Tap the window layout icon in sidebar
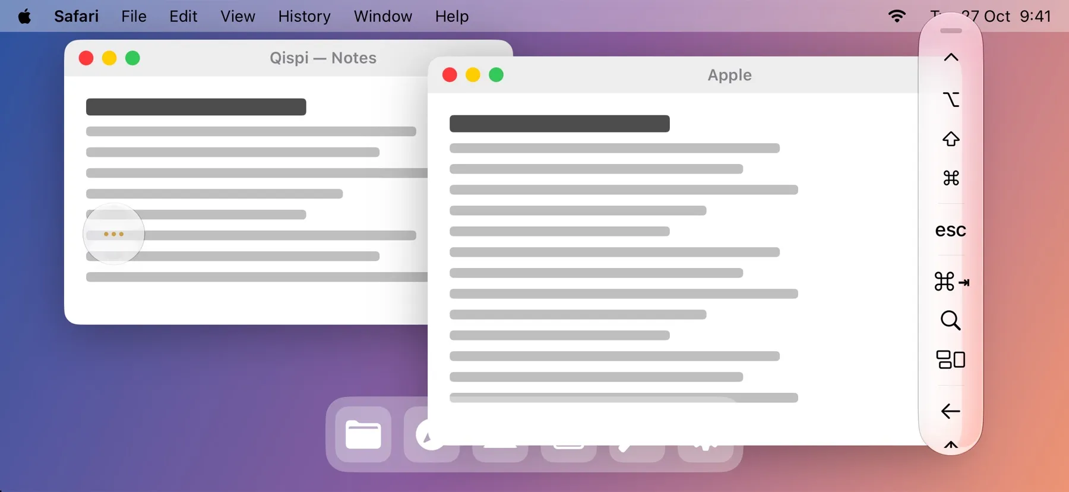The height and width of the screenshot is (492, 1069). point(950,359)
